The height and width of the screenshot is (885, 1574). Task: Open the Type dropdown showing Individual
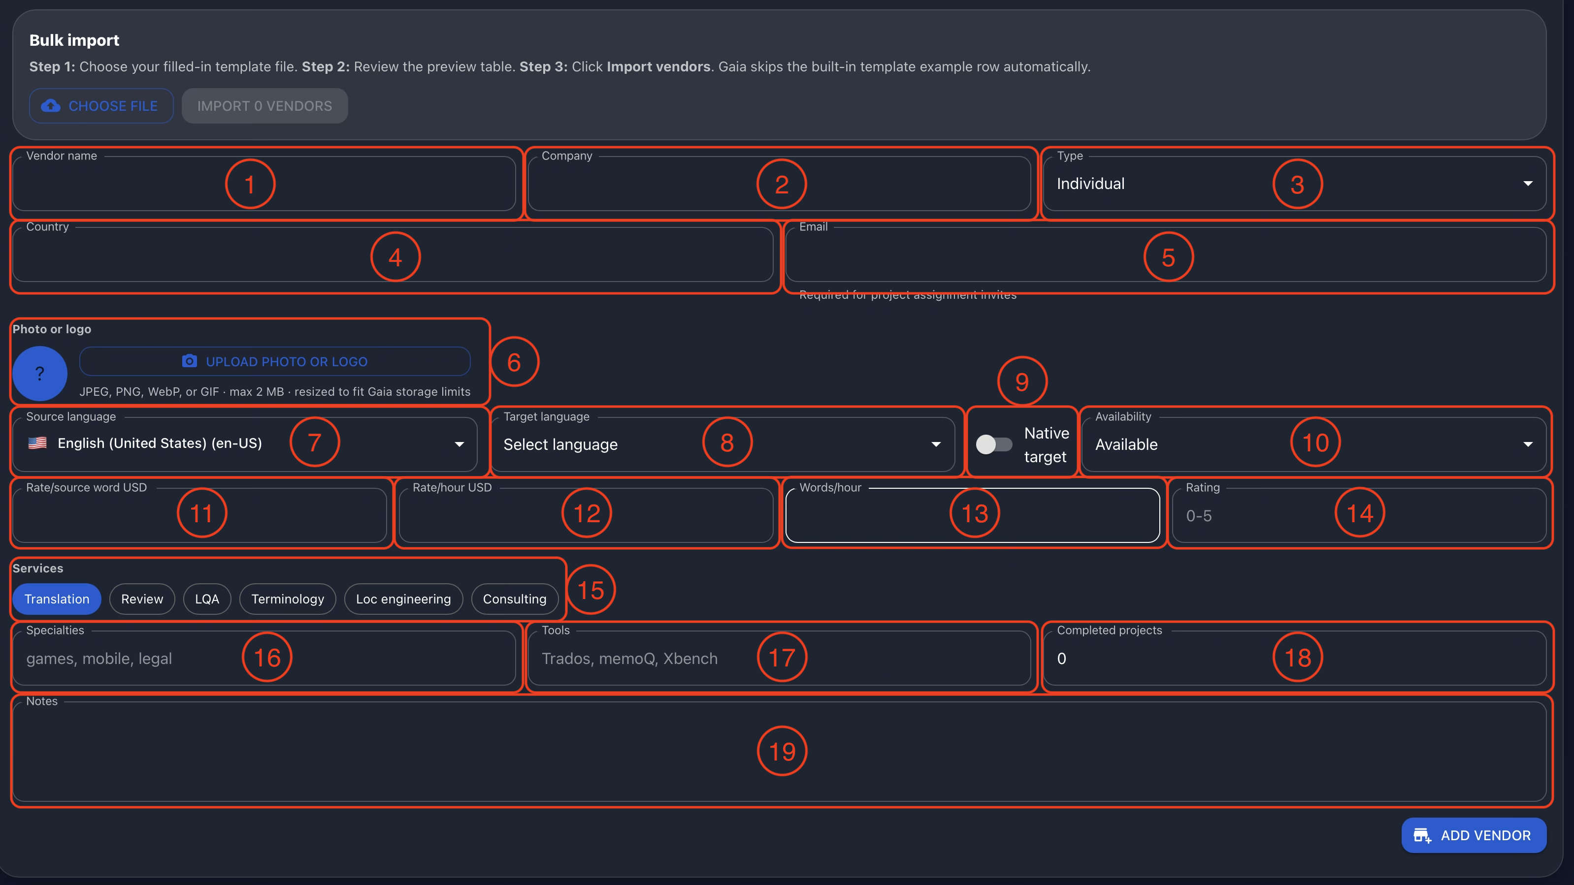click(1294, 183)
